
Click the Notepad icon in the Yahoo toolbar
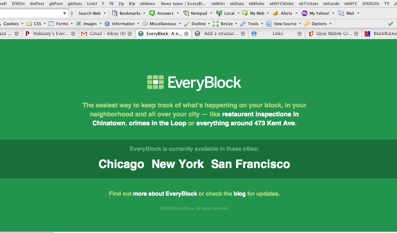[x=186, y=13]
